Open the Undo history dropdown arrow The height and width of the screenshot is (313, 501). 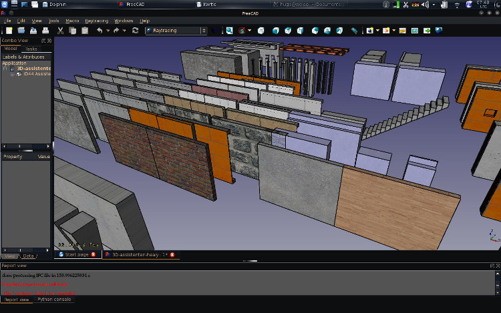107,31
